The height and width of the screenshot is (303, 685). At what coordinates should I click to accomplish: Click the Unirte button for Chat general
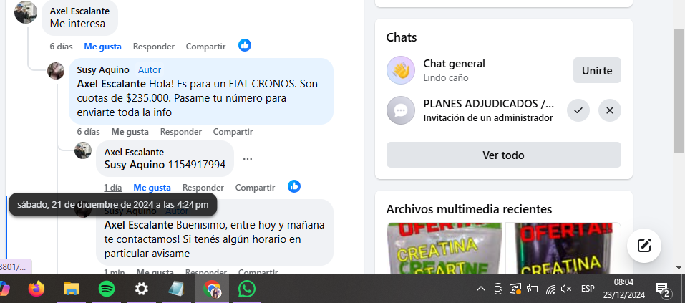coord(597,70)
